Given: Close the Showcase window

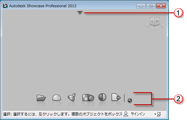Looking at the screenshot, I should pos(161,6).
